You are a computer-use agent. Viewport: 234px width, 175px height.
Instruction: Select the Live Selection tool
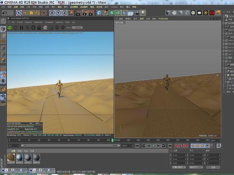click(18, 13)
